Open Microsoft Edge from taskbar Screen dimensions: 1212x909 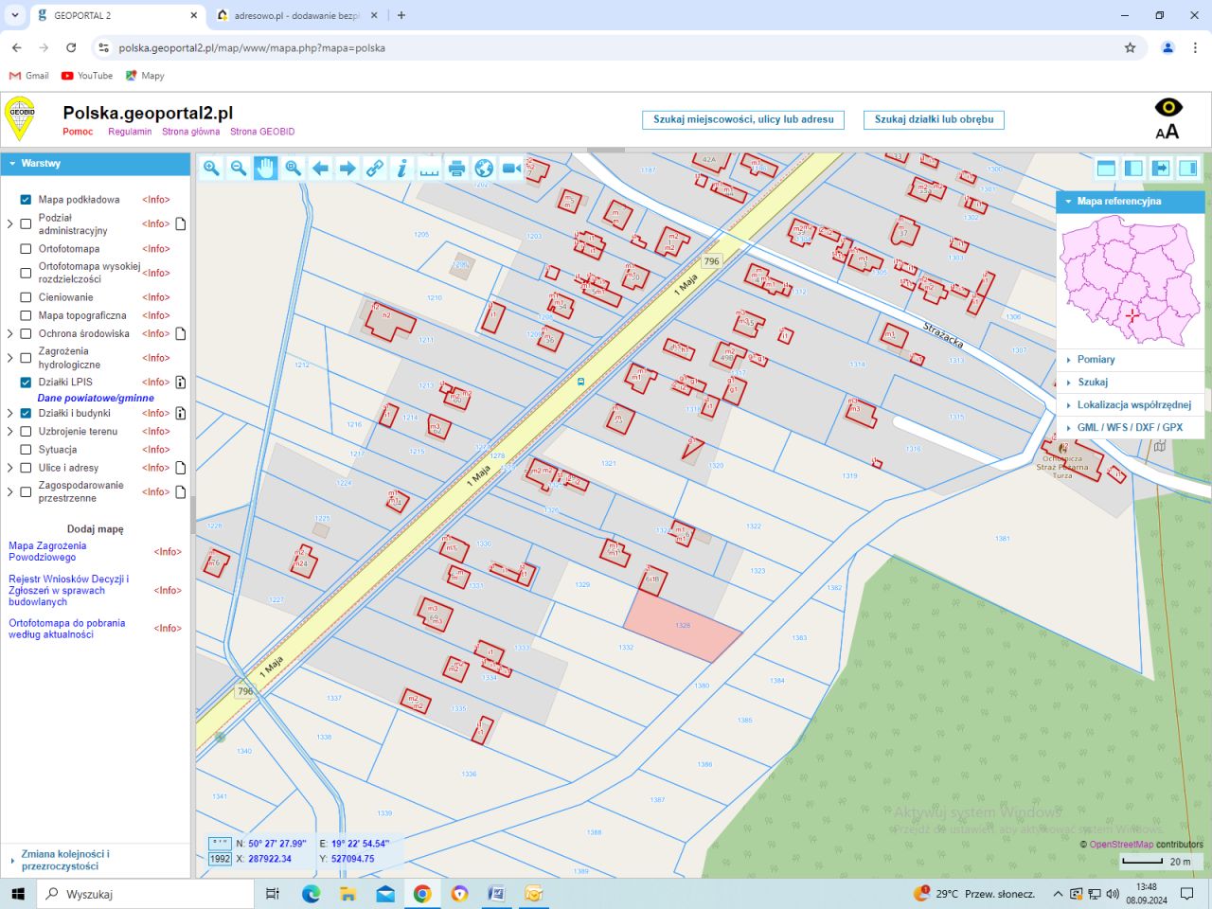[x=311, y=894]
